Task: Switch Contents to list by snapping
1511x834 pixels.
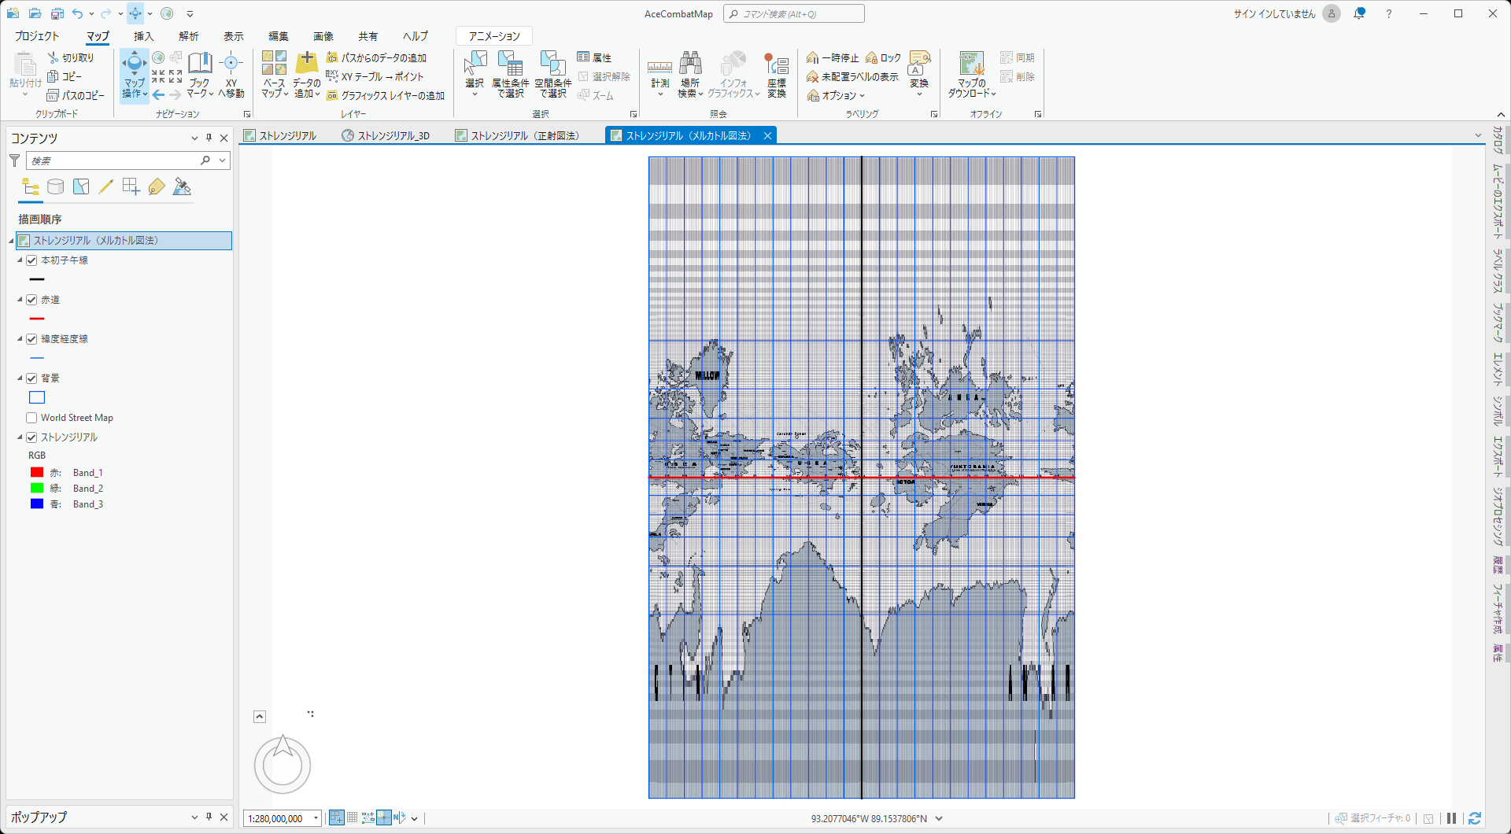Action: coord(131,186)
